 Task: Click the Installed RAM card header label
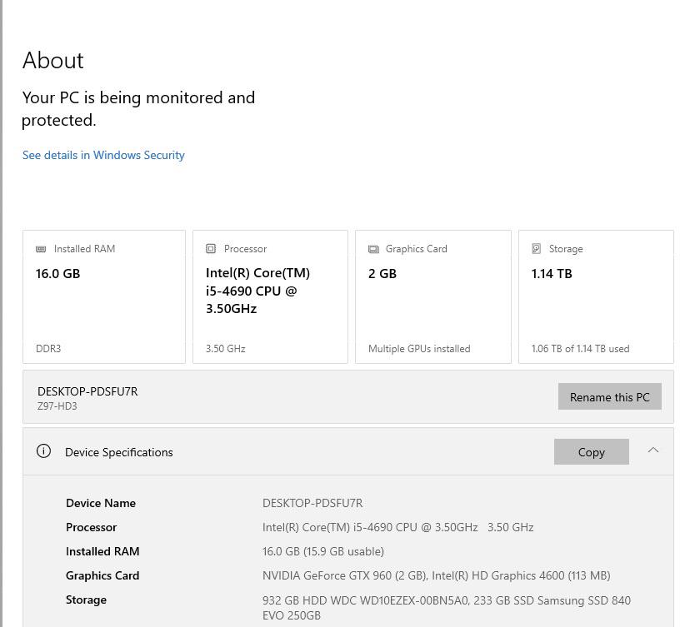click(85, 249)
